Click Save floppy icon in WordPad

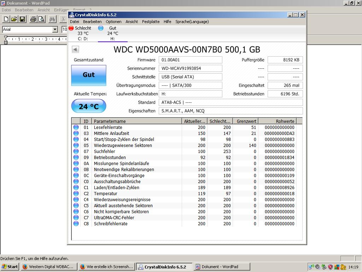pos(22,19)
